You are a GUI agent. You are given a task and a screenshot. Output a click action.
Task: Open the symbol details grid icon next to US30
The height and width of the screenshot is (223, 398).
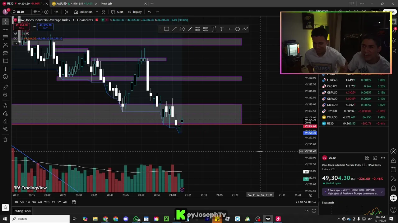[367, 158]
